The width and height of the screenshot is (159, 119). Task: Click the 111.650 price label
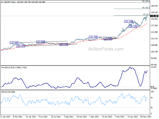(41, 42)
